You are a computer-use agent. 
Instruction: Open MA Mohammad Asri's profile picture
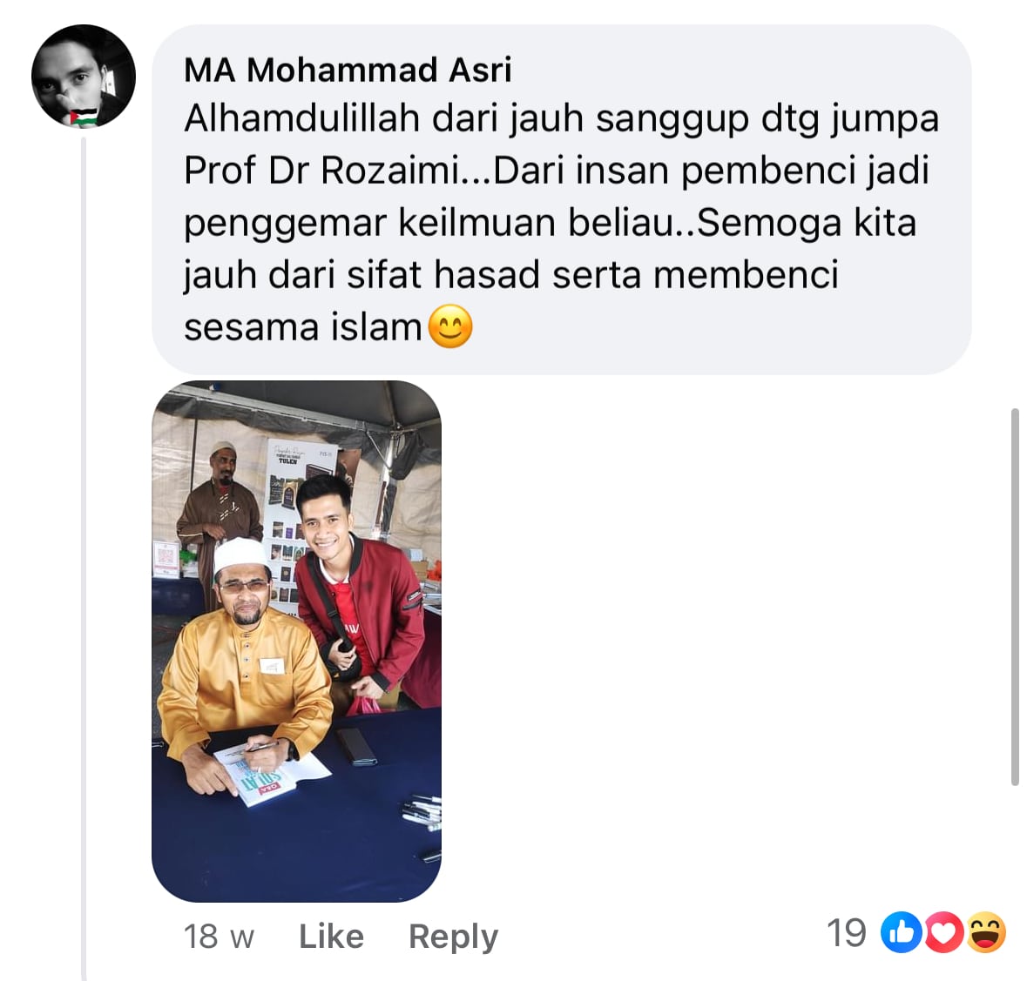pos(83,77)
